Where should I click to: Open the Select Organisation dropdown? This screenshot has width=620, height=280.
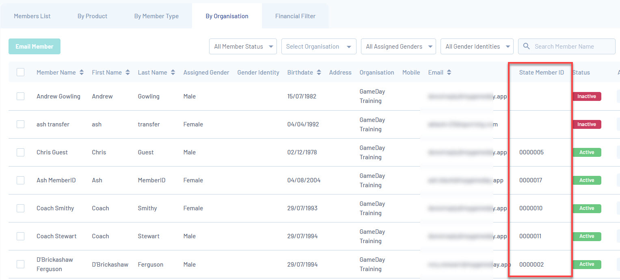pyautogui.click(x=319, y=47)
